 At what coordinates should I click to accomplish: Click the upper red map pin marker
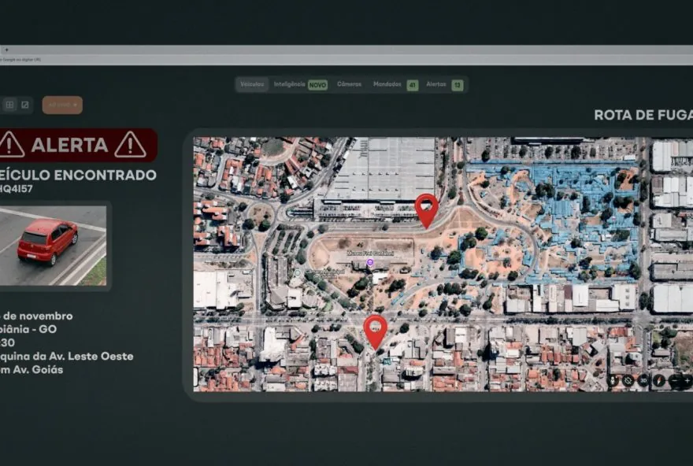[x=426, y=207]
